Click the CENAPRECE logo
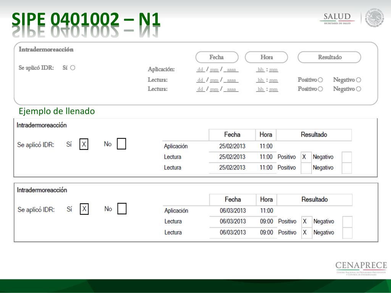This screenshot has height=293, width=391. click(361, 268)
